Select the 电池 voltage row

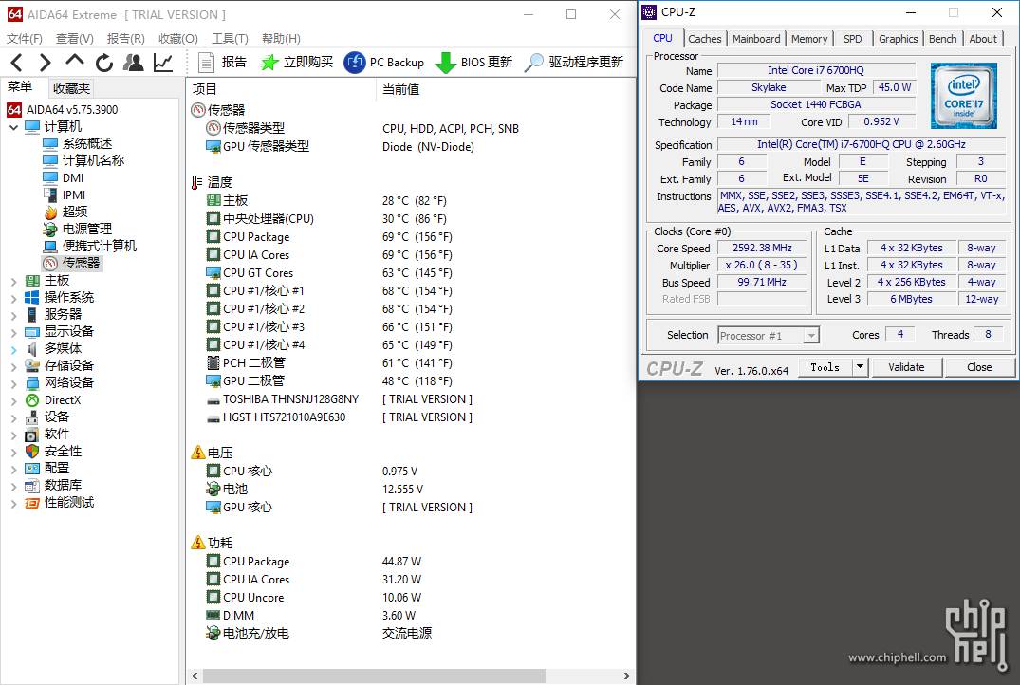[315, 490]
